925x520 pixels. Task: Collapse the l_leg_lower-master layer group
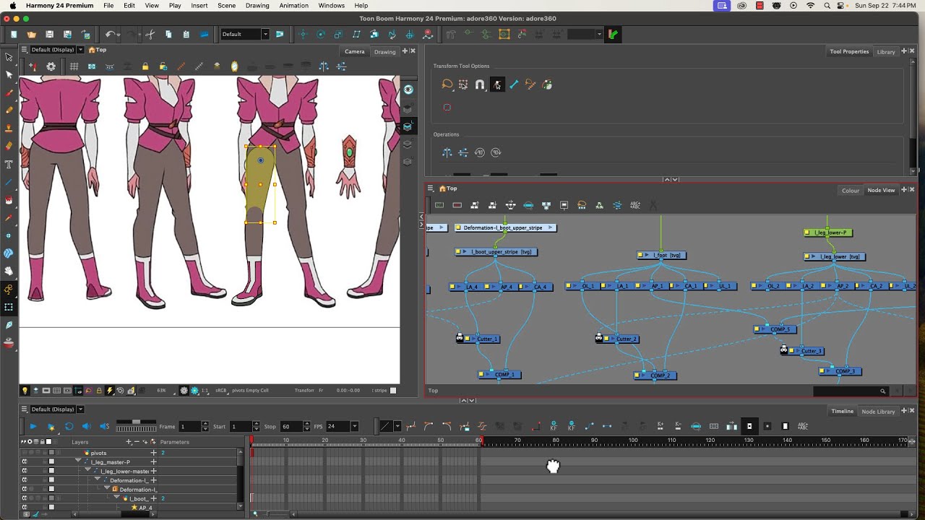[88, 471]
